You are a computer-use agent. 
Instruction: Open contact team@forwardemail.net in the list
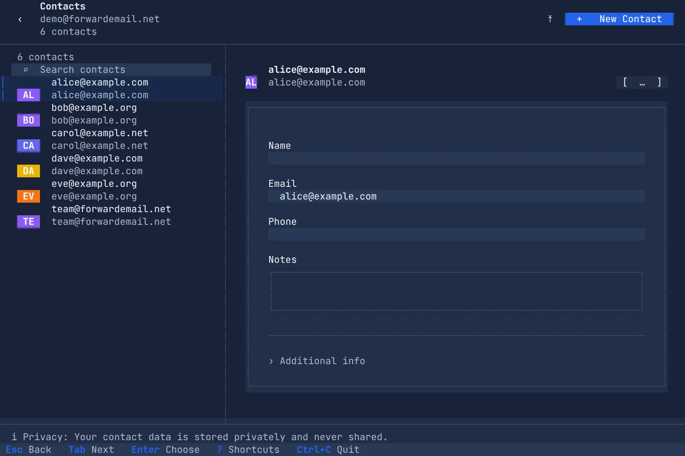point(113,215)
